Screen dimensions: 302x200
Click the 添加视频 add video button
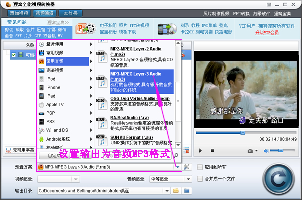(19, 13)
